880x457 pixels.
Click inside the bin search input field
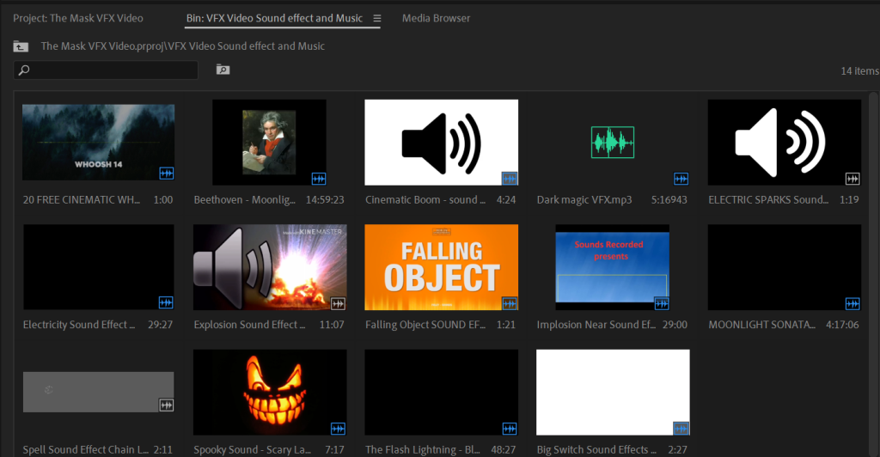point(112,70)
